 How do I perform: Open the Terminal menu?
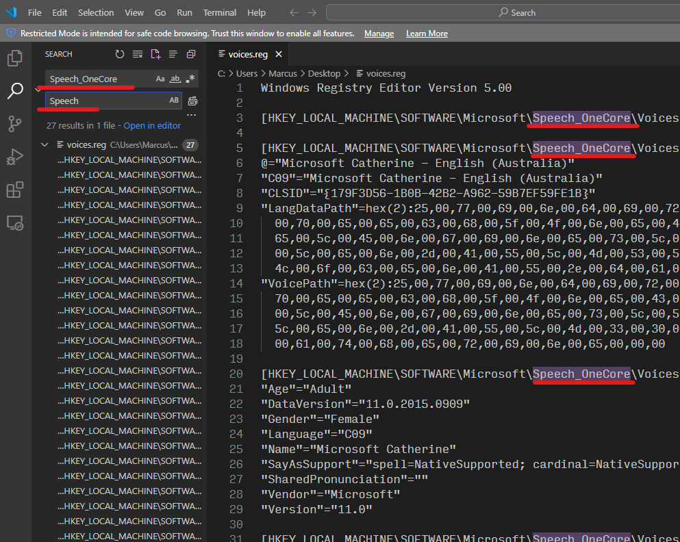(219, 12)
